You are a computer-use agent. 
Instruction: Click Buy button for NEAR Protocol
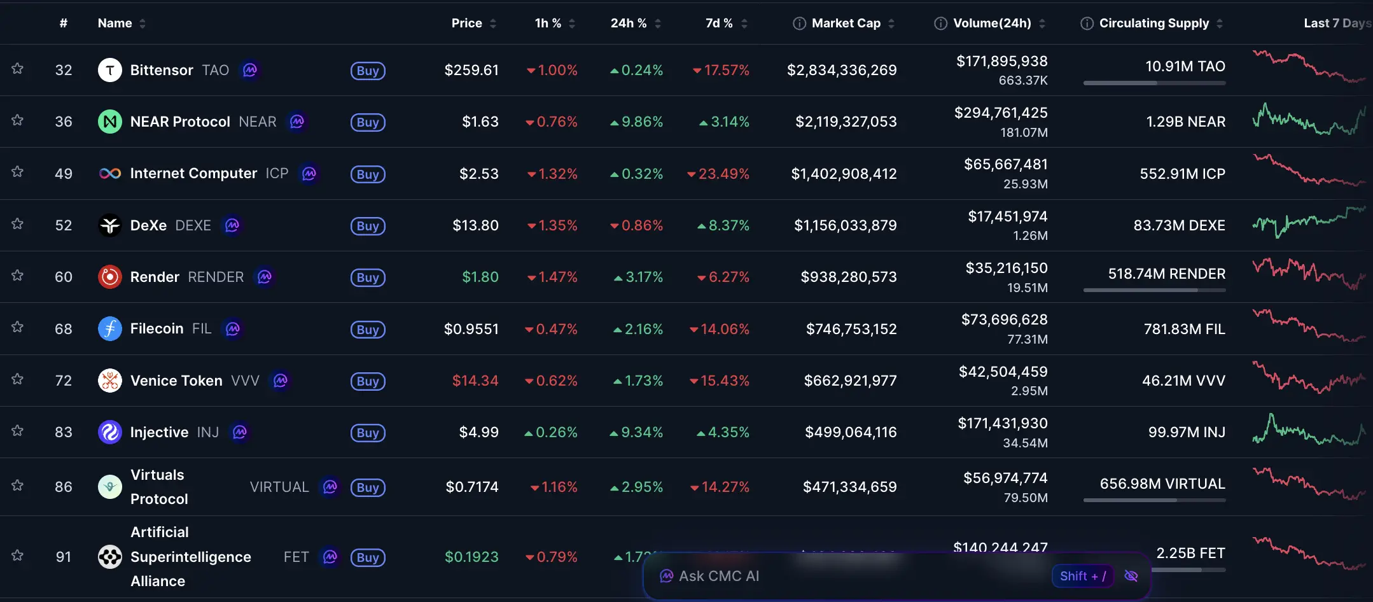pos(368,122)
